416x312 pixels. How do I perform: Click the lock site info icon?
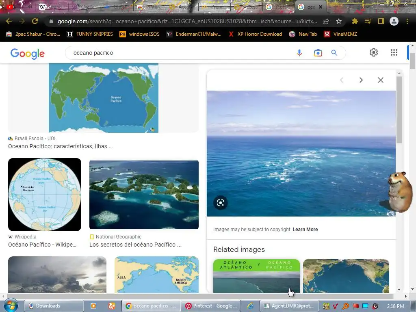51,21
